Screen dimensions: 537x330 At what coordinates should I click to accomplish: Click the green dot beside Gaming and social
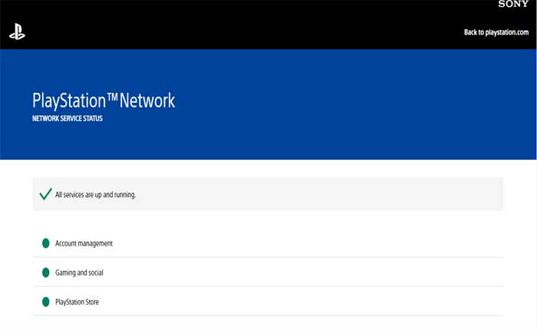click(45, 272)
